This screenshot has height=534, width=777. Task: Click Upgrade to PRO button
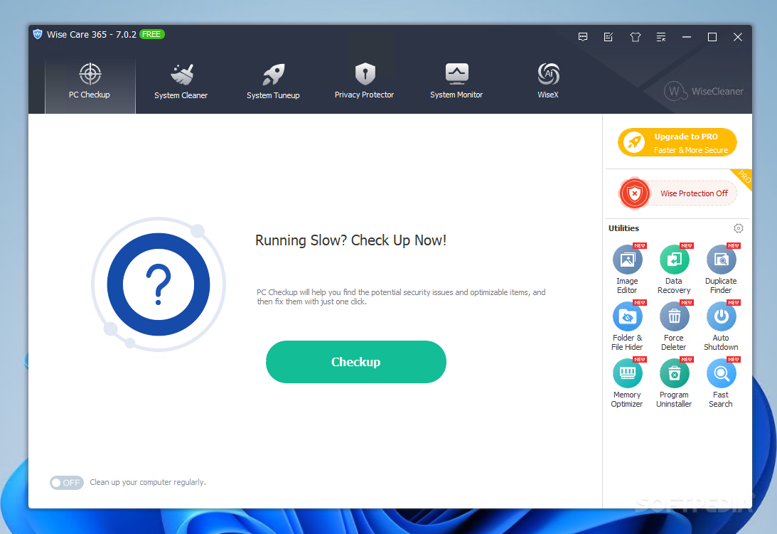click(677, 143)
